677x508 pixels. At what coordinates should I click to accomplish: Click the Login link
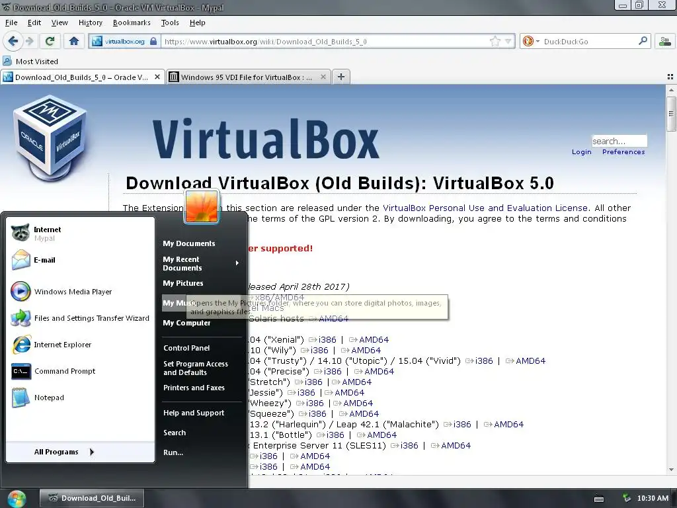click(581, 152)
